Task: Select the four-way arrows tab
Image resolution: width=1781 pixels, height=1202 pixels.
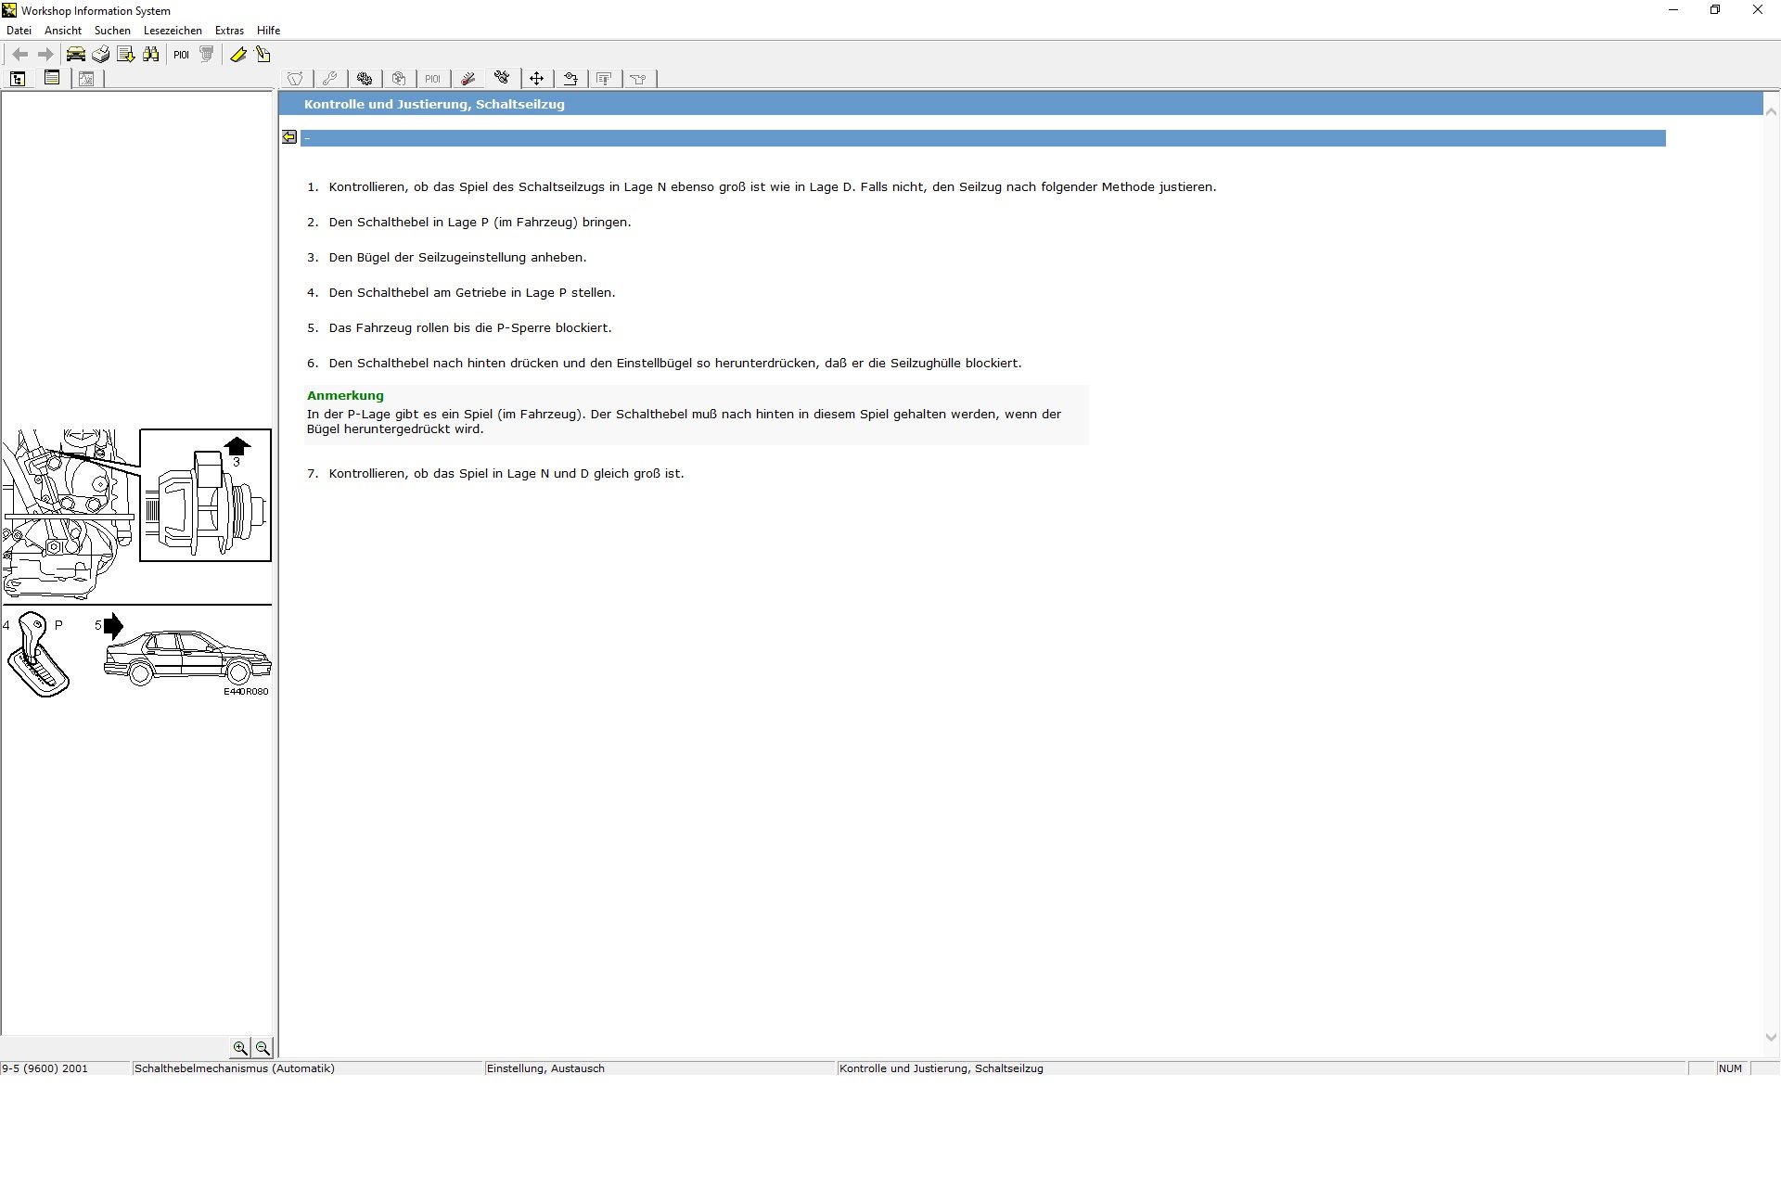Action: click(x=536, y=79)
